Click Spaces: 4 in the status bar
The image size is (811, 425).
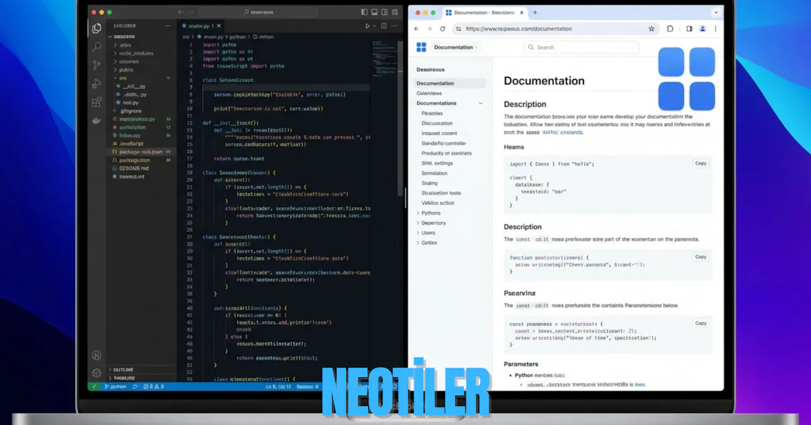(308, 387)
